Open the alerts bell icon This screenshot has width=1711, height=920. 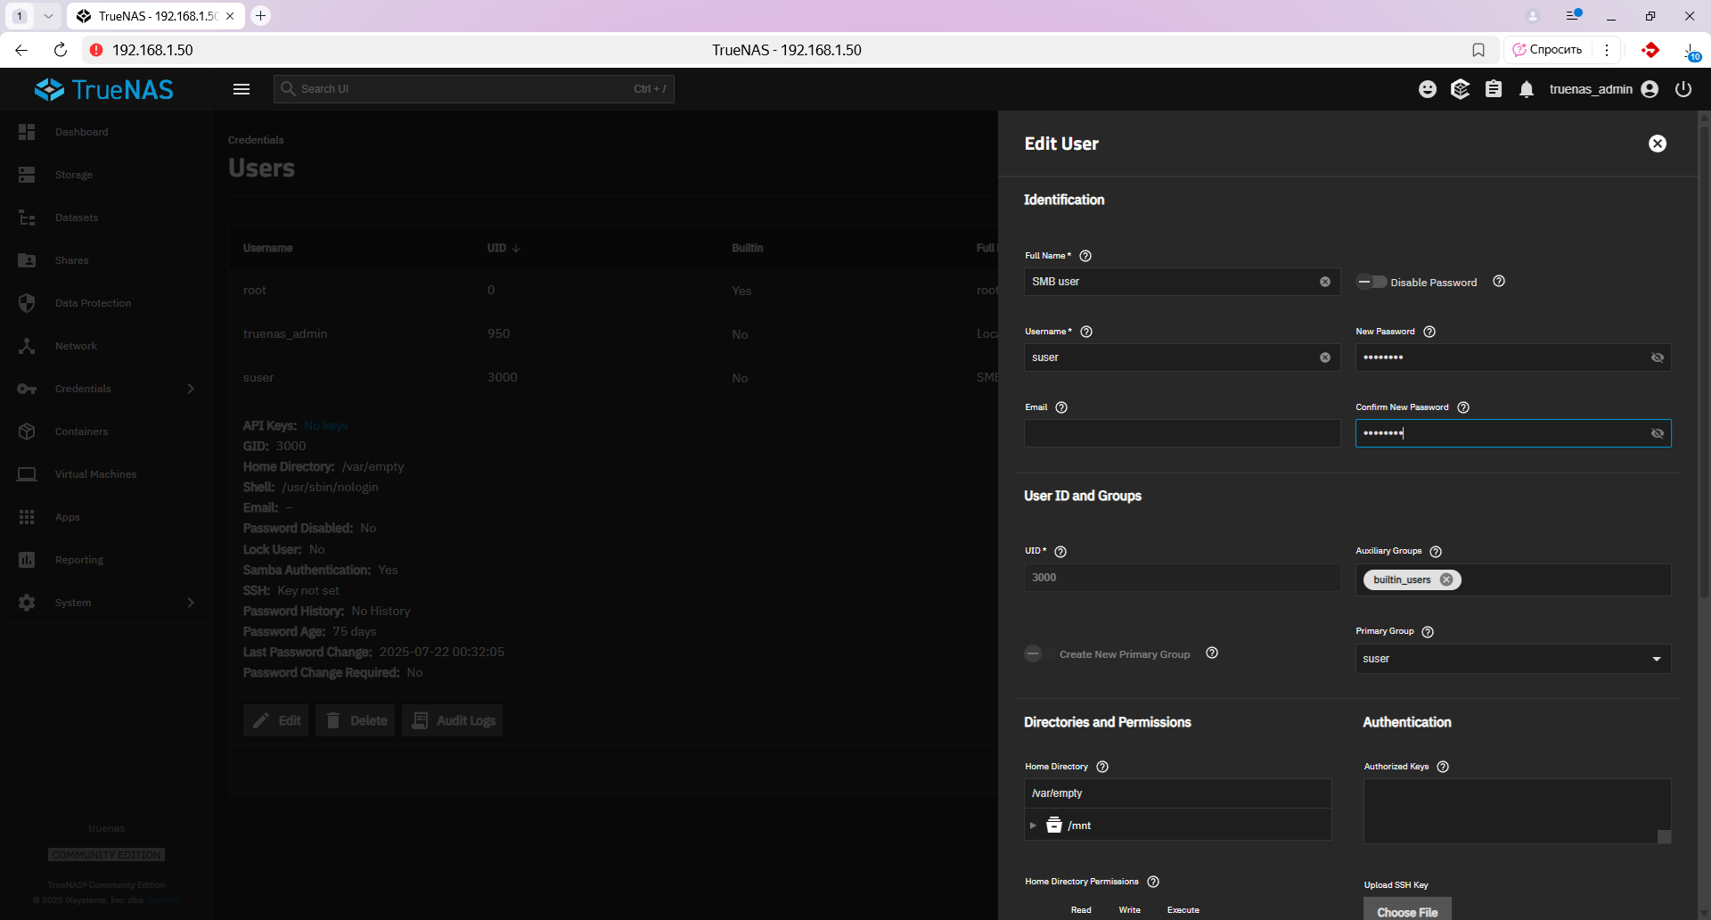click(x=1527, y=89)
